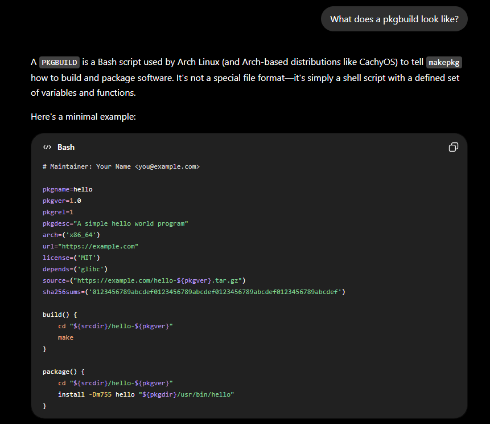Click the code brackets icon beside Bash
Viewport: 490px width, 424px height.
[47, 147]
